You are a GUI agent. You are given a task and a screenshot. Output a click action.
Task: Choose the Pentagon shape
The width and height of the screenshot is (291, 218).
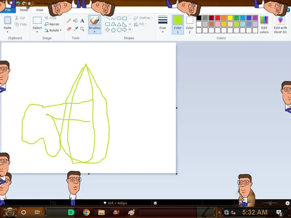(113, 30)
